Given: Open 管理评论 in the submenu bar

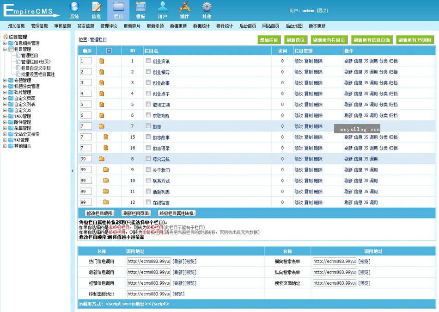Looking at the screenshot, I should [109, 26].
